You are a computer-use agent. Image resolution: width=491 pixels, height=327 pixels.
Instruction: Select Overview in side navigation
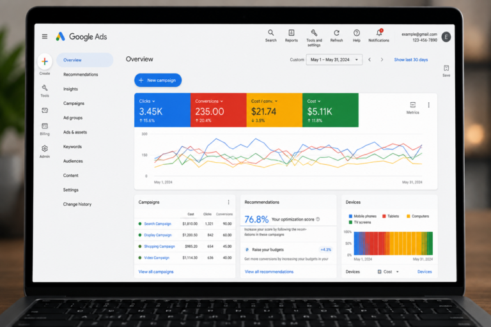pyautogui.click(x=85, y=60)
